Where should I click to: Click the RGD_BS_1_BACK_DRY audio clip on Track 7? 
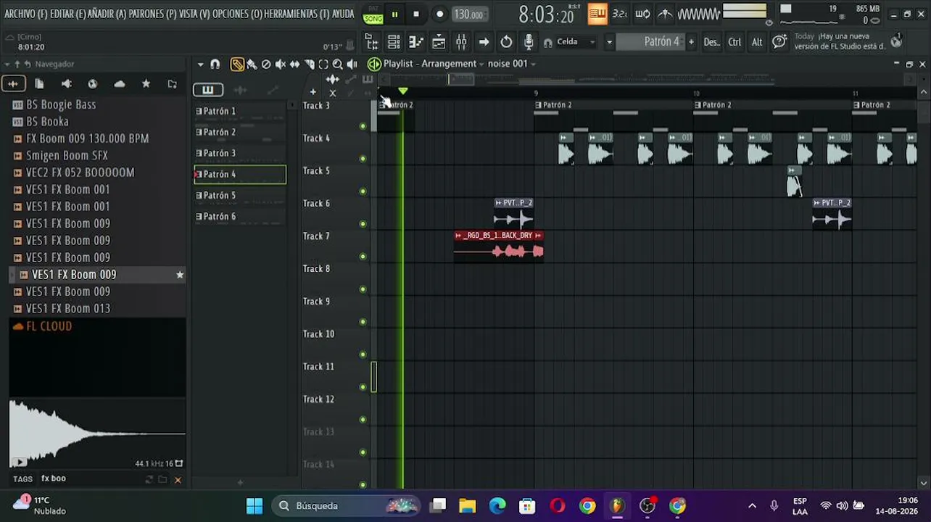pos(499,245)
